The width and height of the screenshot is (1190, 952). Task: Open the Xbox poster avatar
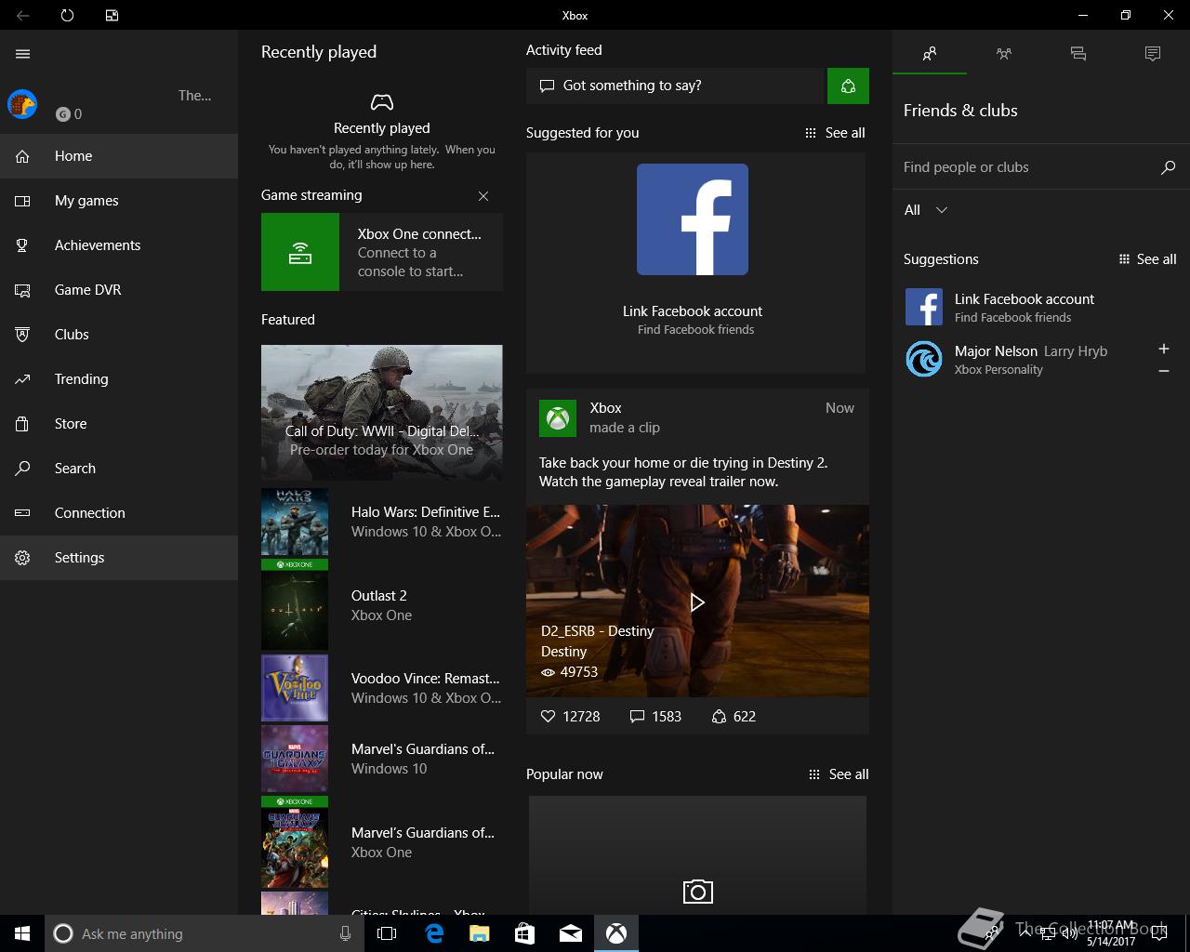point(558,418)
